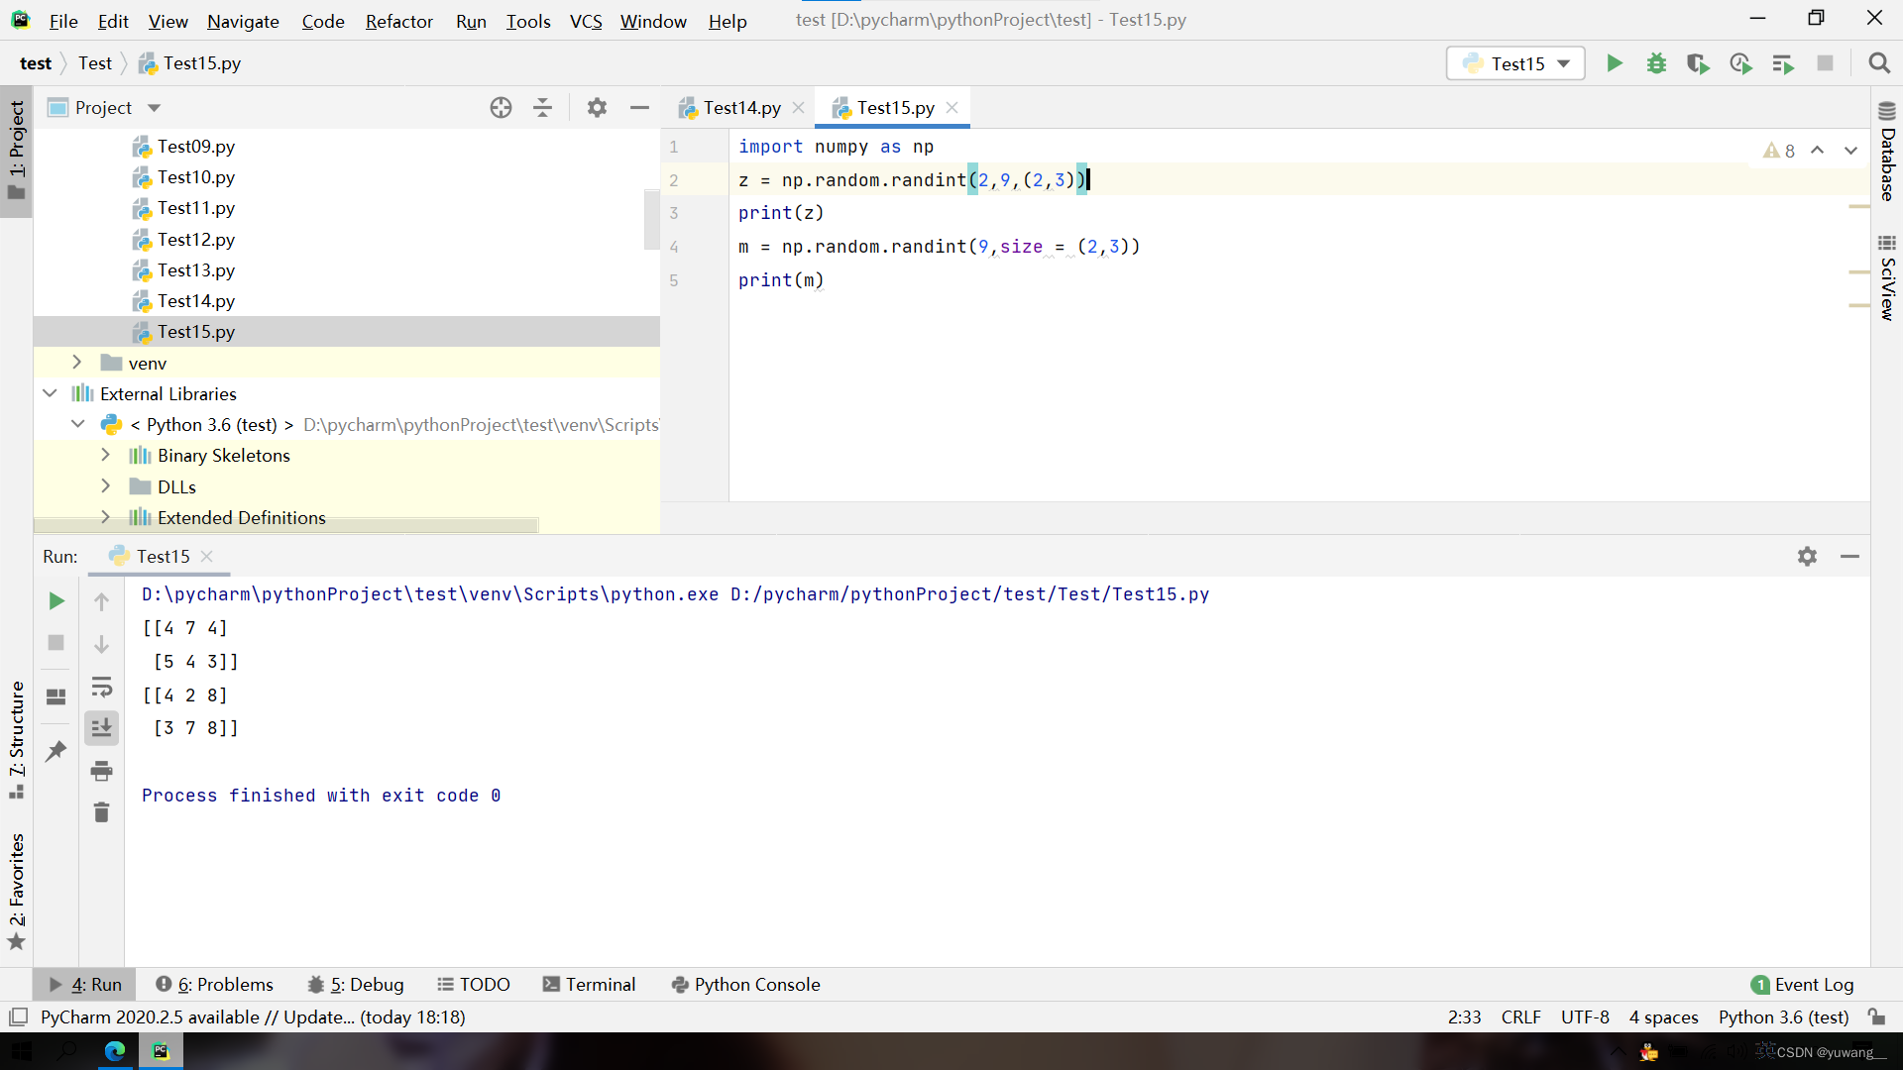Click Run with Coverage icon
Screen dimensions: 1903x1070
pyautogui.click(x=1698, y=63)
